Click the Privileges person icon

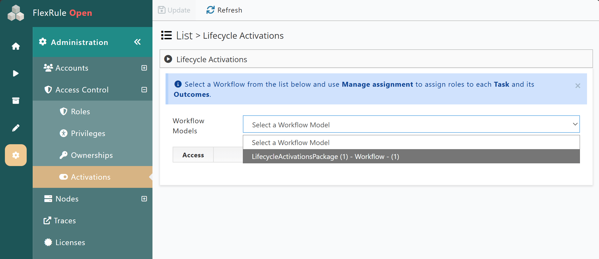tap(63, 133)
